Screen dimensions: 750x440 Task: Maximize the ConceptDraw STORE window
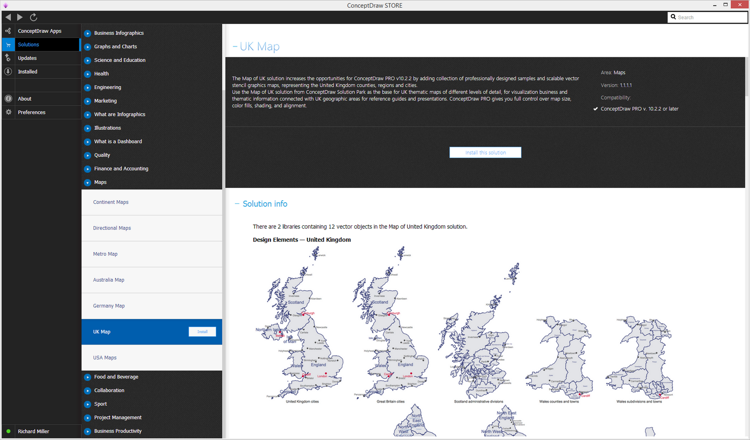(725, 5)
